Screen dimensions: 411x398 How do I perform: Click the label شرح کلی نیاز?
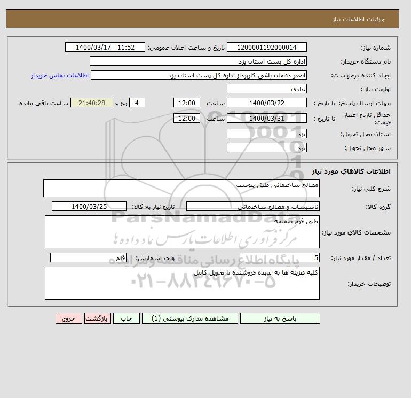[x=371, y=189]
